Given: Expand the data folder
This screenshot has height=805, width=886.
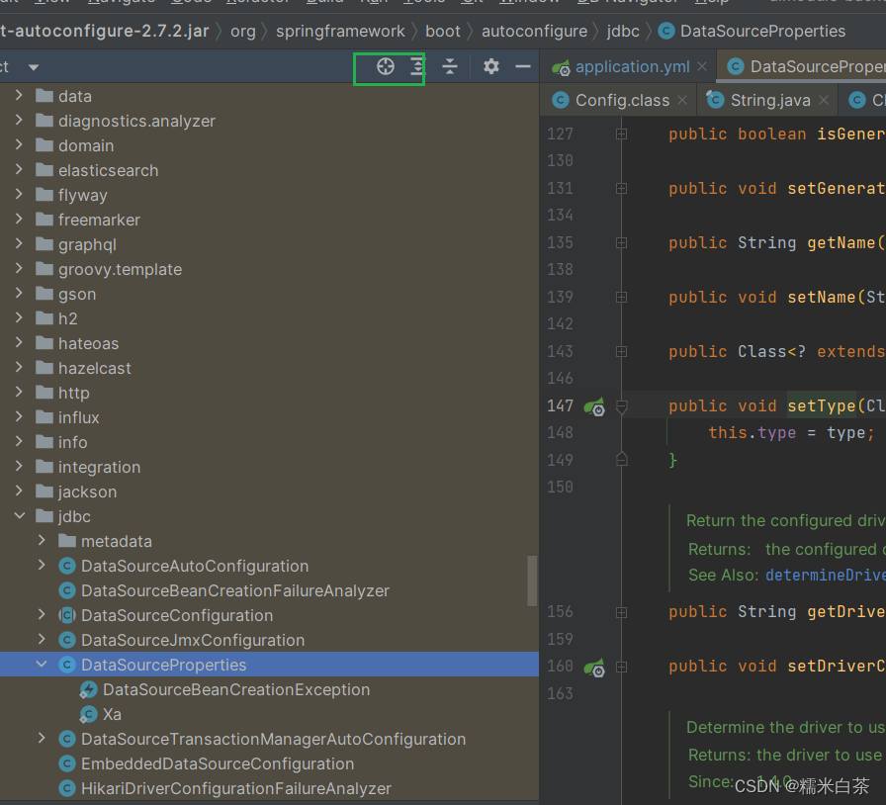Looking at the screenshot, I should point(19,96).
